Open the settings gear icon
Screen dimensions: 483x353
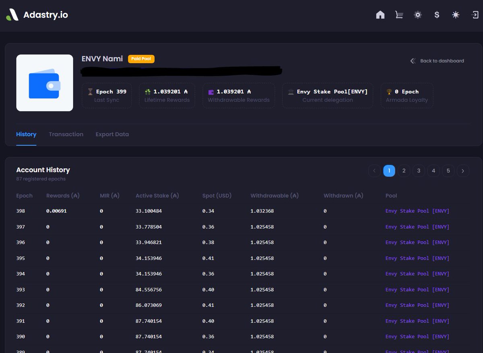point(418,15)
